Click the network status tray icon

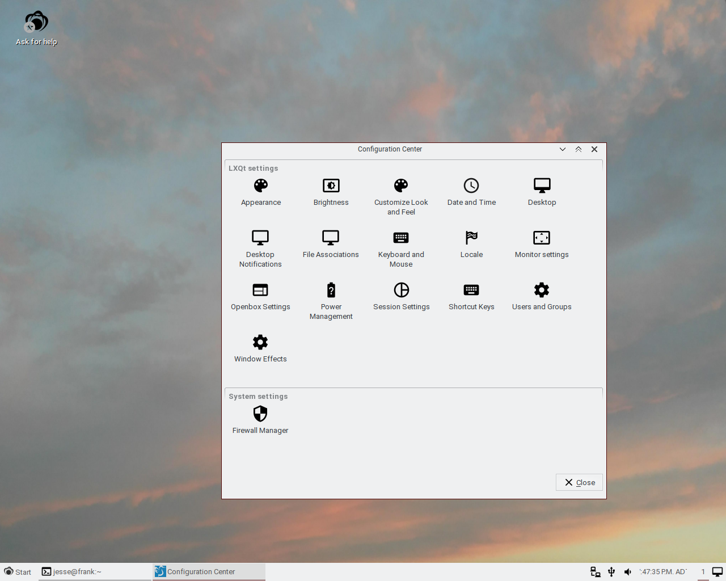(596, 572)
